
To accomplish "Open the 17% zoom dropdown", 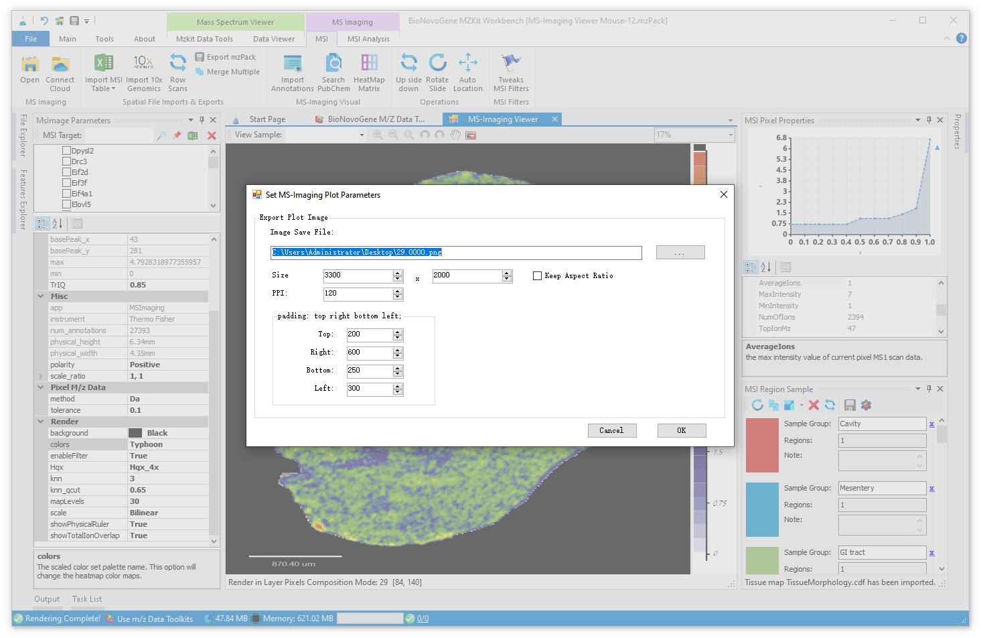I will [x=730, y=135].
